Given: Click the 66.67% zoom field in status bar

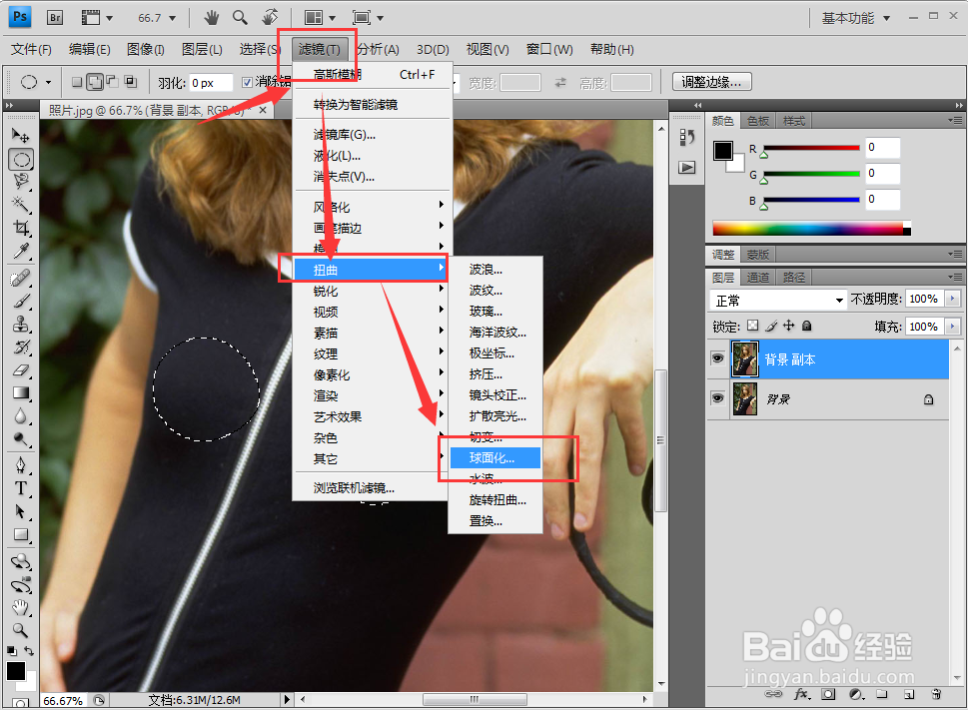Looking at the screenshot, I should (62, 701).
